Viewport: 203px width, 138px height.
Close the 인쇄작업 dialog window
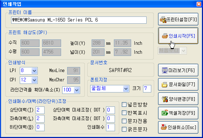pyautogui.click(x=199, y=4)
